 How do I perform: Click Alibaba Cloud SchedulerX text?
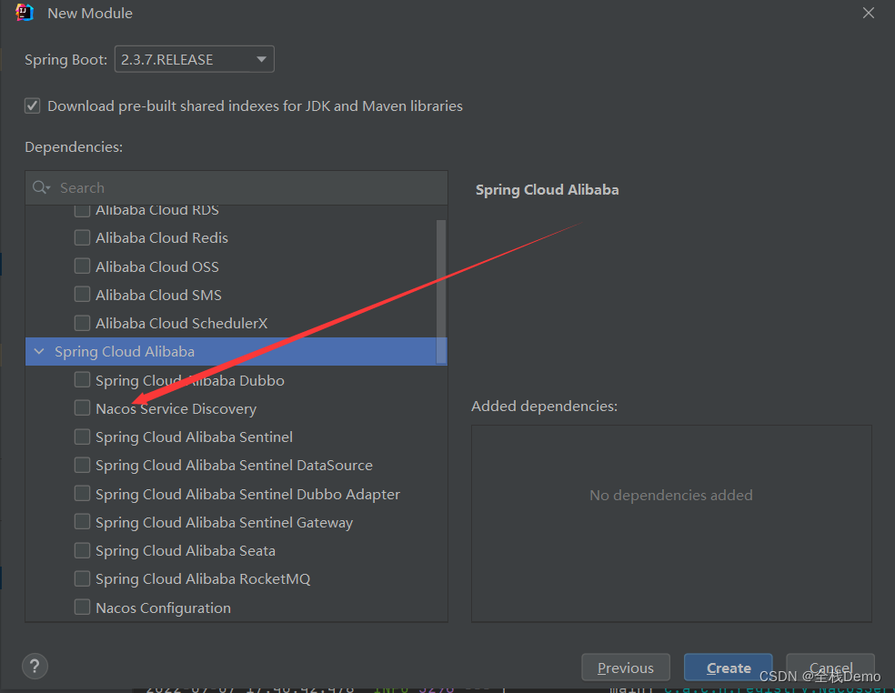(x=182, y=324)
